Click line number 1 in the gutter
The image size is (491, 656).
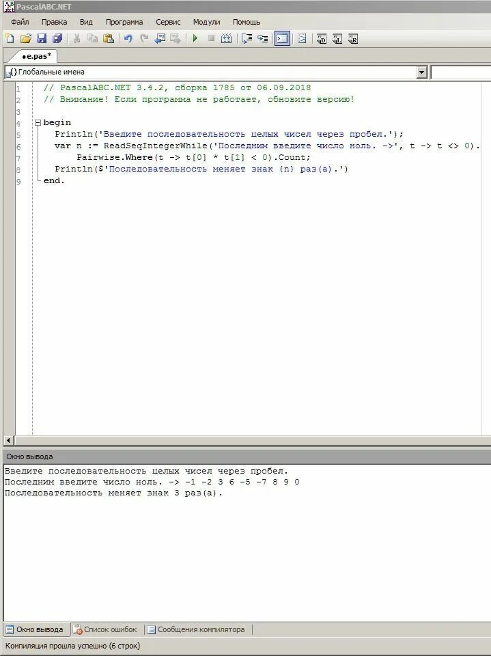pos(18,89)
